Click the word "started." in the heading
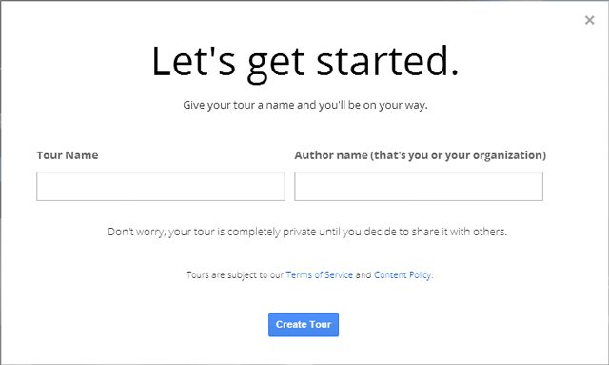This screenshot has width=609, height=365. tap(387, 62)
